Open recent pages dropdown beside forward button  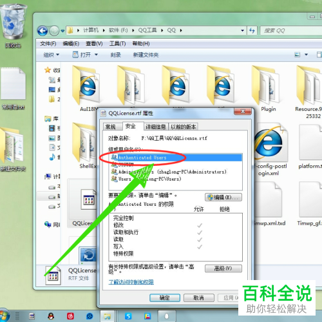pyautogui.click(x=62, y=31)
